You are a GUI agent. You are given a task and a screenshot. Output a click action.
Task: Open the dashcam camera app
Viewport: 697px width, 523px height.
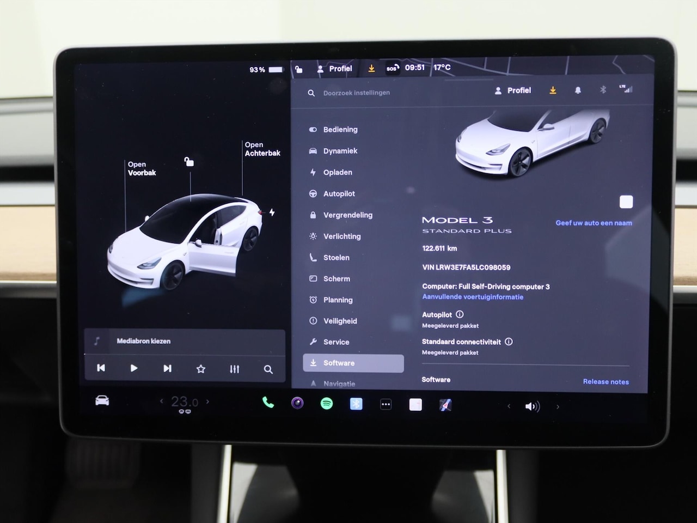coord(297,403)
